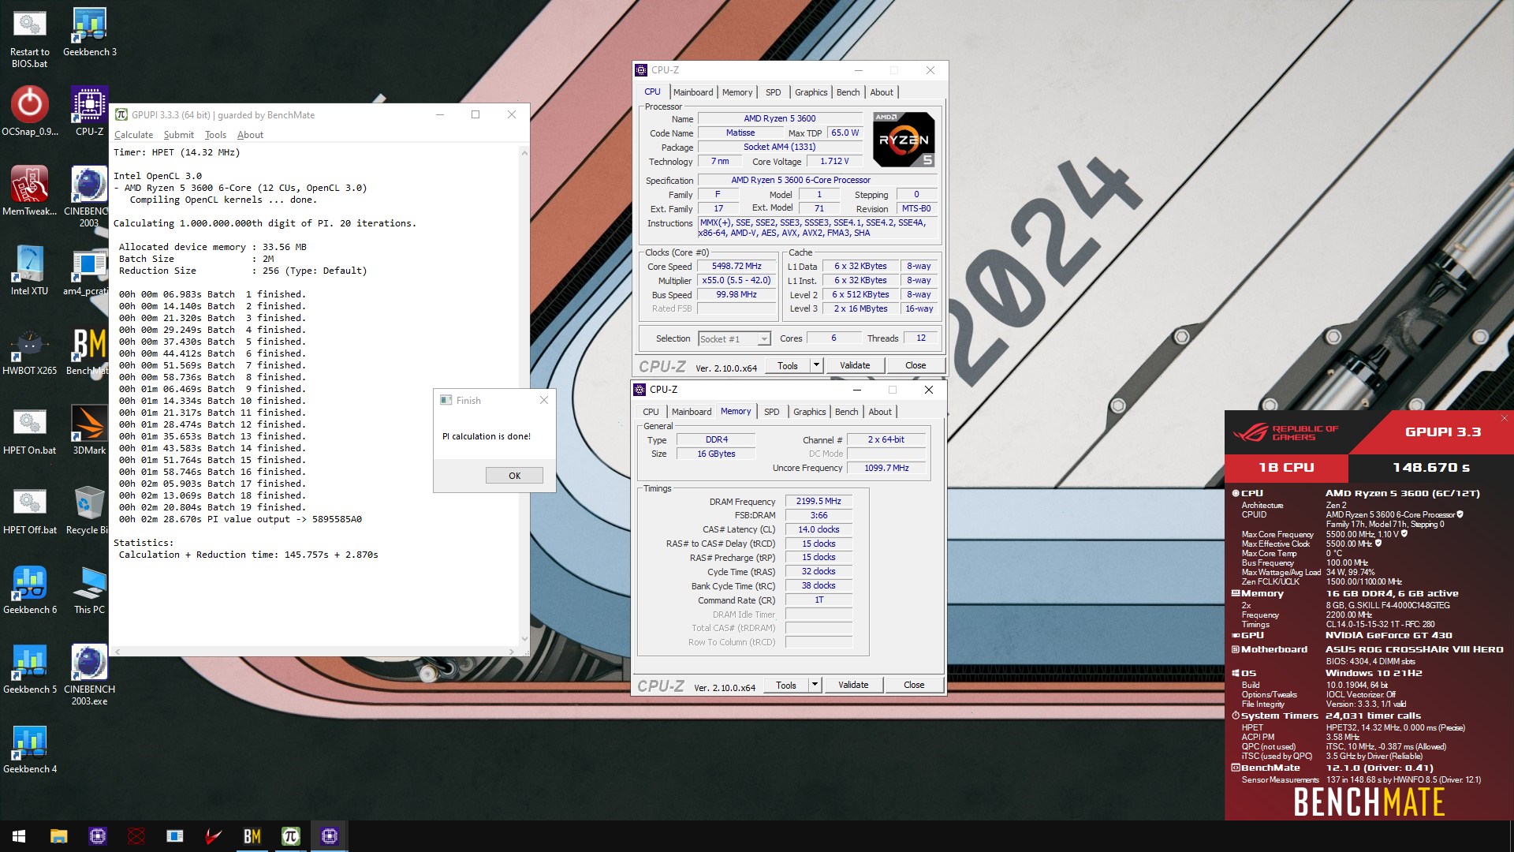Close the BenchMate overlay panel
Image resolution: width=1514 pixels, height=852 pixels.
point(1504,418)
